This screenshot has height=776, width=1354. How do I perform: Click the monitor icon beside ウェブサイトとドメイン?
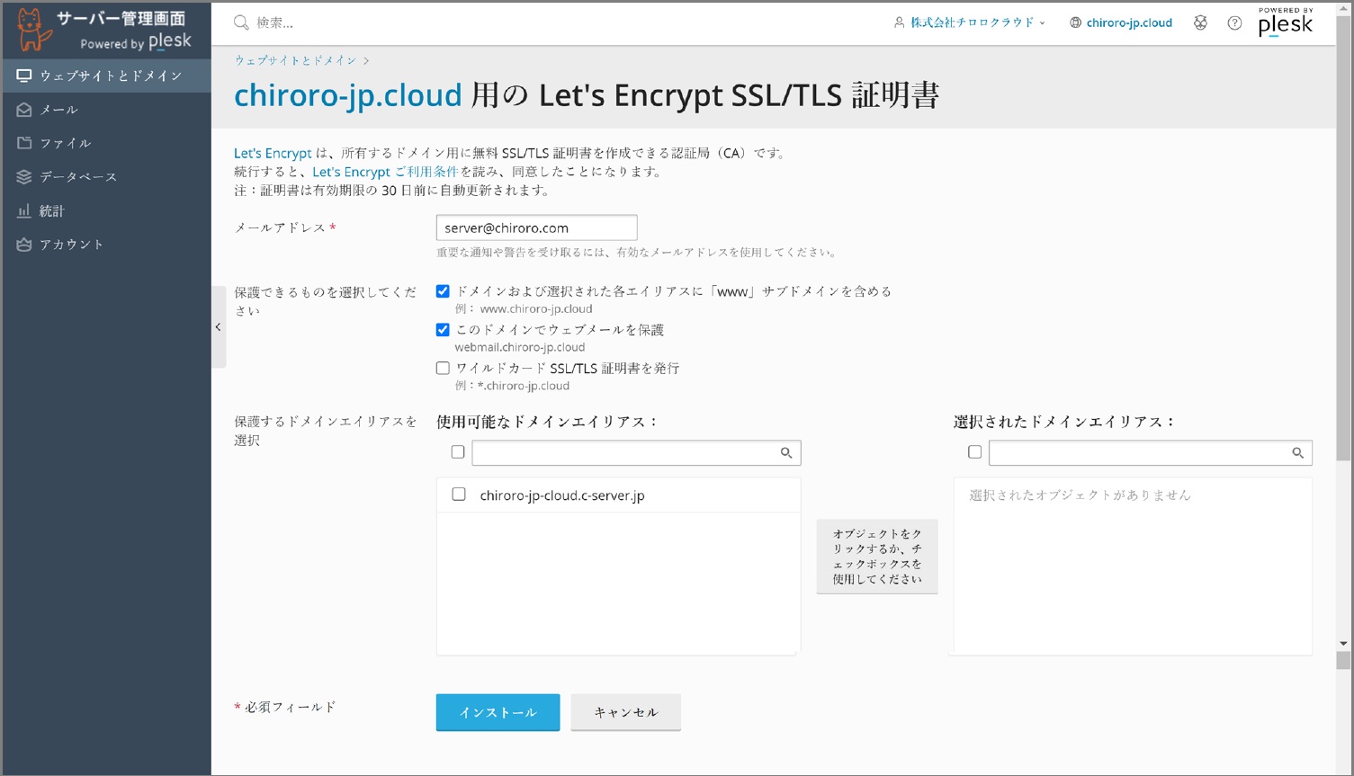pos(24,76)
